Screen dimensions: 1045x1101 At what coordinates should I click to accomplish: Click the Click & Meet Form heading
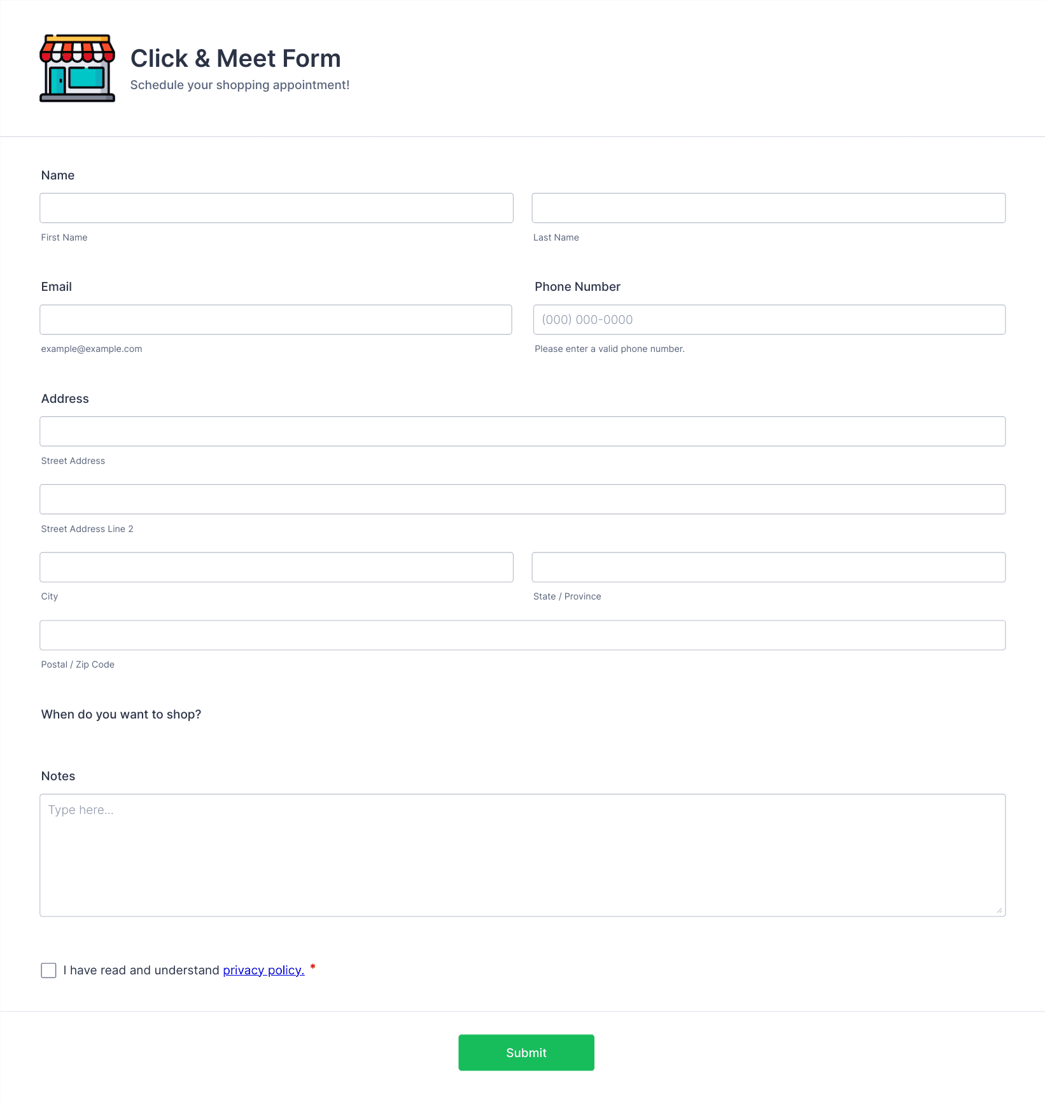pos(235,59)
